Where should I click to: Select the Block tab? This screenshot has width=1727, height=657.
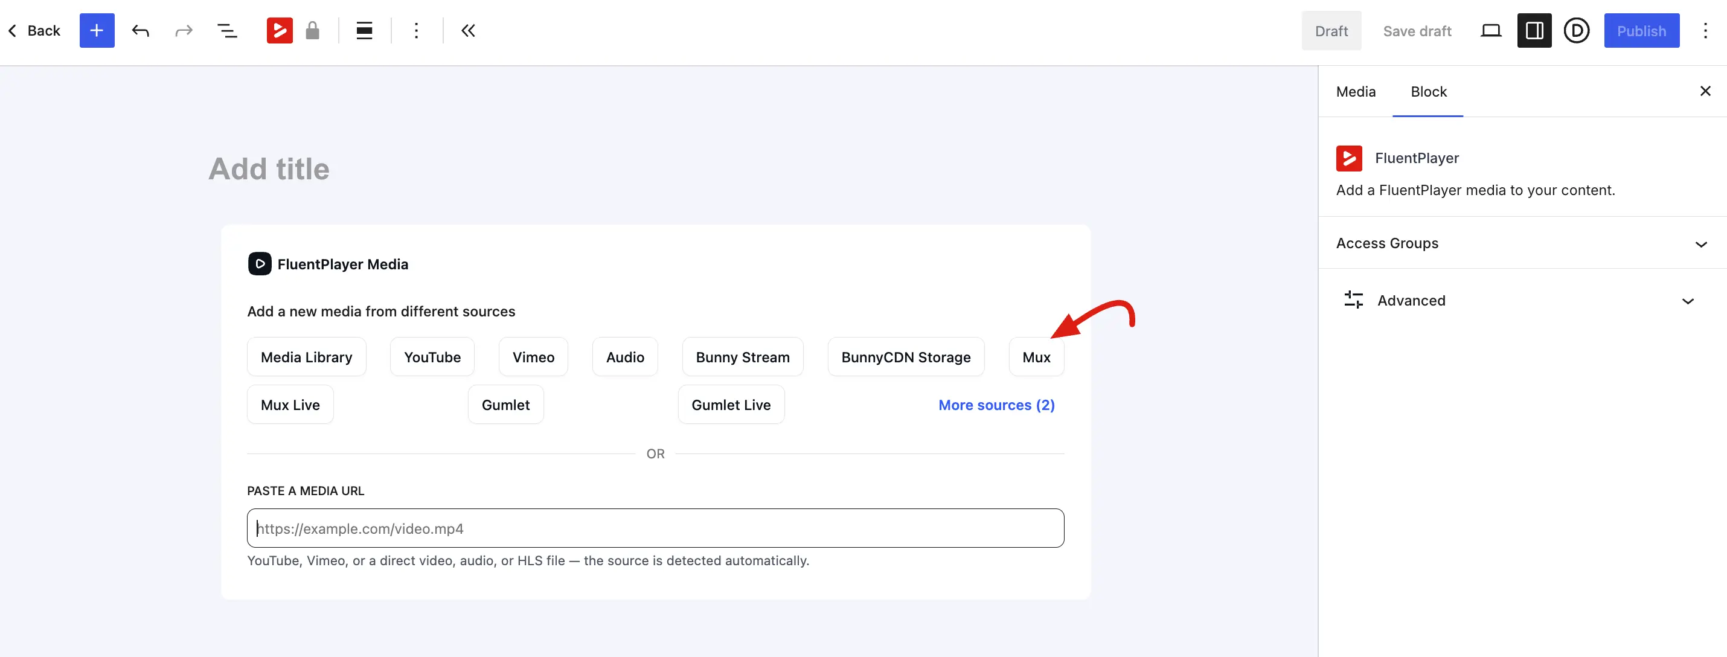point(1428,92)
